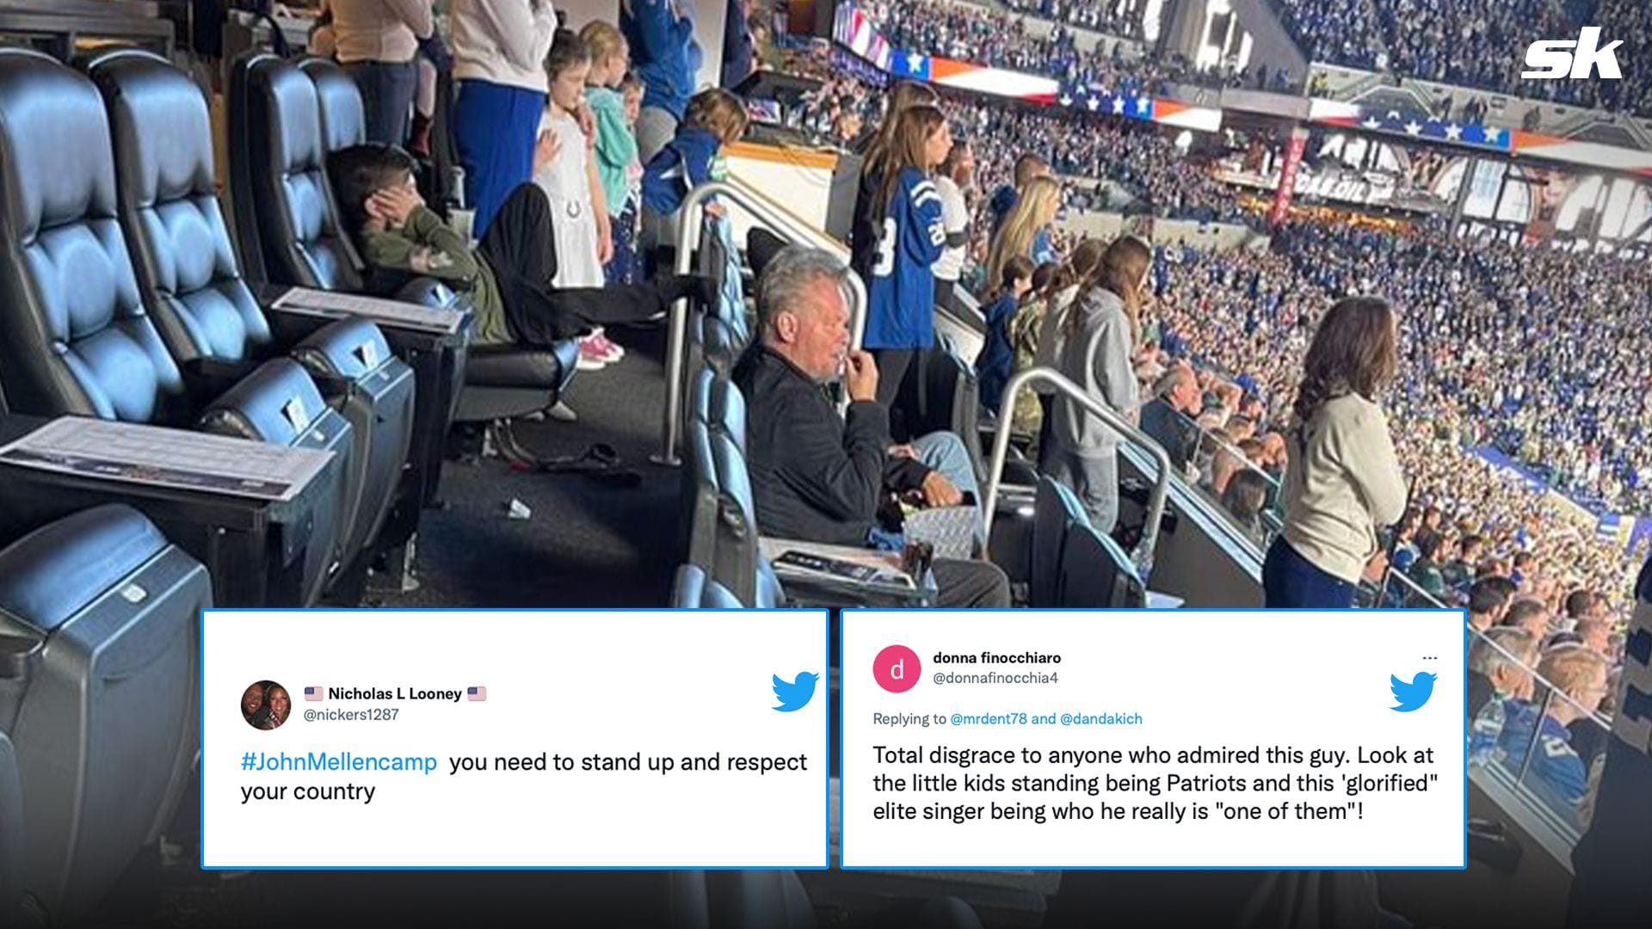This screenshot has height=929, width=1652.
Task: Click the "Replying to" label text
Action: [x=909, y=718]
